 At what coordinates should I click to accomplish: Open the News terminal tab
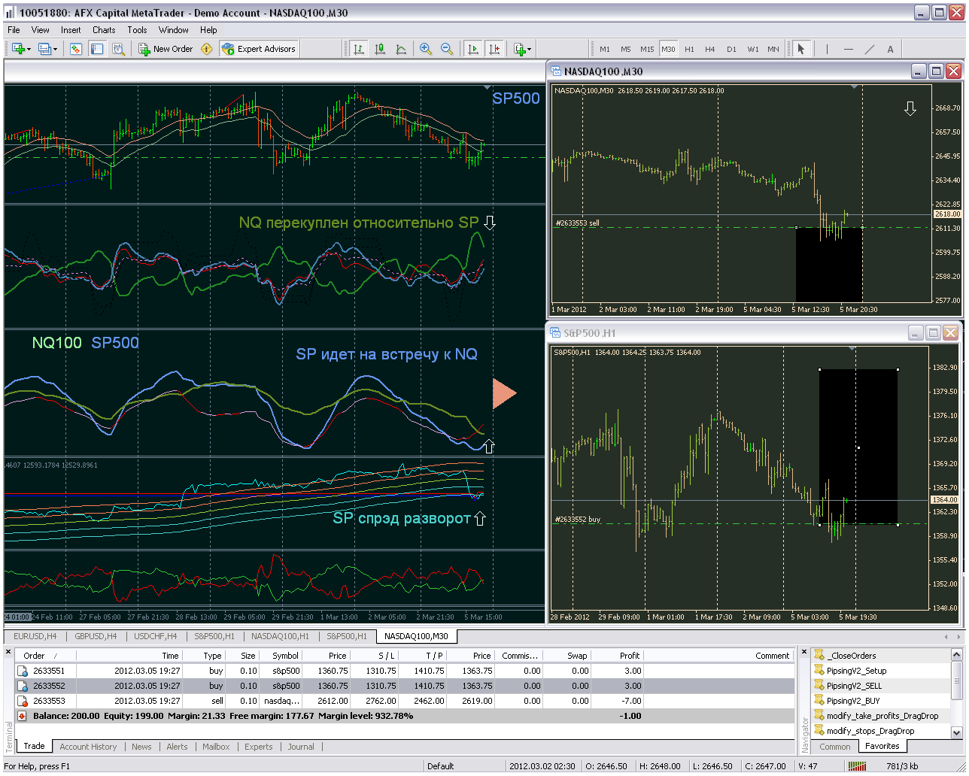coord(141,747)
